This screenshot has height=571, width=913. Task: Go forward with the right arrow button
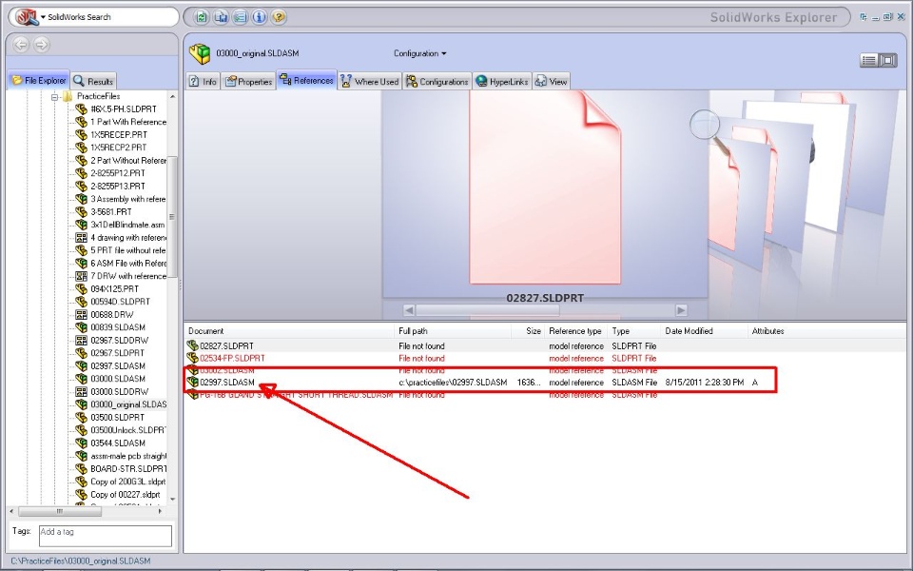pyautogui.click(x=41, y=45)
